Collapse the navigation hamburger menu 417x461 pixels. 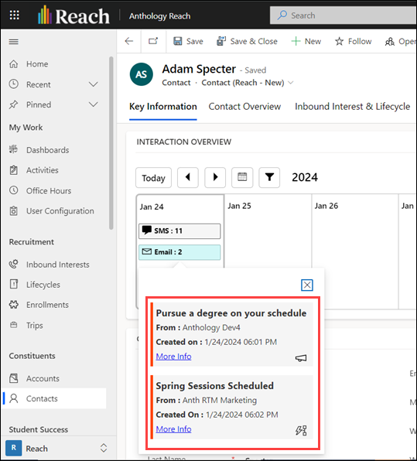click(x=14, y=42)
